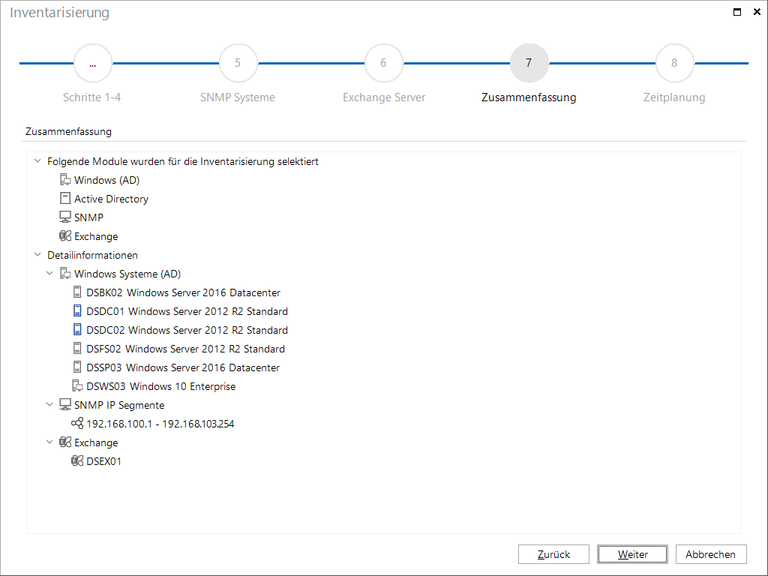
Task: Click the Zeitplanung step label
Action: (x=674, y=97)
